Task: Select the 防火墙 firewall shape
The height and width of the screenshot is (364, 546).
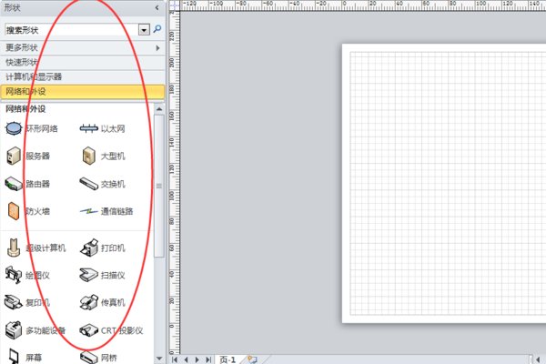Action: (28, 211)
